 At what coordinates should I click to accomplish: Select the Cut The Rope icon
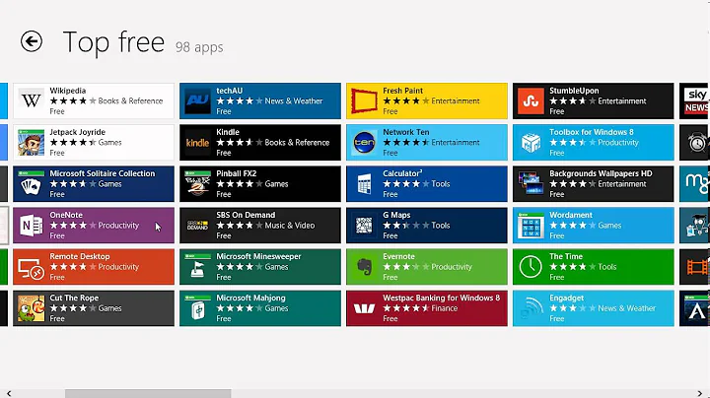point(32,308)
